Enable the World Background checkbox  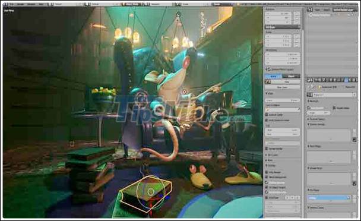(x=267, y=177)
